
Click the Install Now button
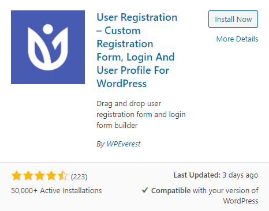pyautogui.click(x=233, y=19)
